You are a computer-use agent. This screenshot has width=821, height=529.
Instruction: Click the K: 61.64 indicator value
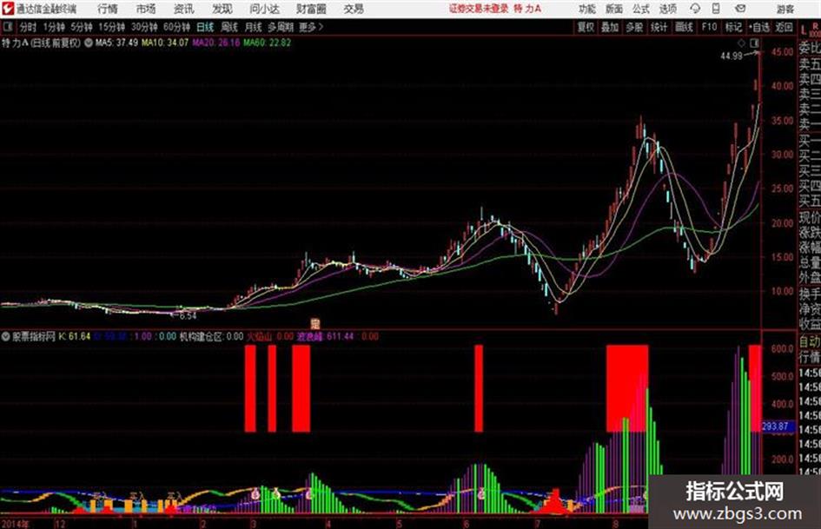pyautogui.click(x=75, y=337)
